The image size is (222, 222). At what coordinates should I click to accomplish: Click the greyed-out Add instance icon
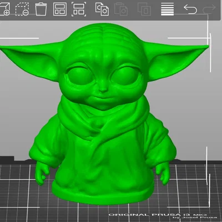(144, 9)
